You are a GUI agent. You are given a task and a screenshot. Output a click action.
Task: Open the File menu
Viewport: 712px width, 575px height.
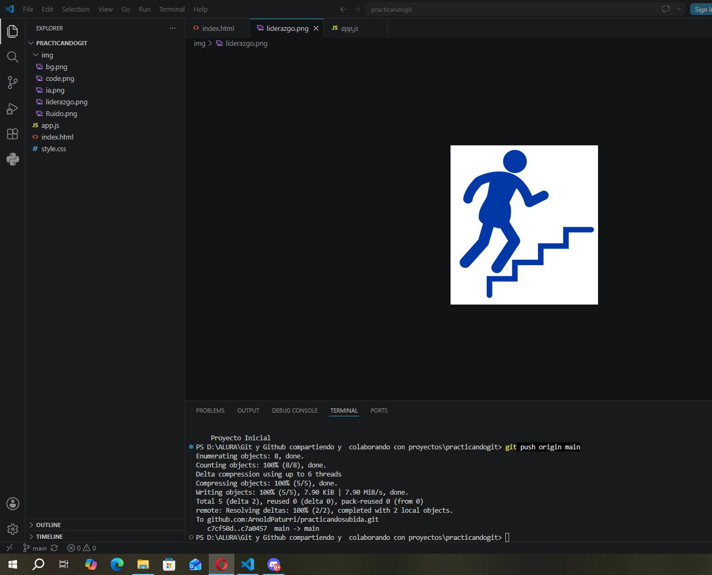pos(28,9)
